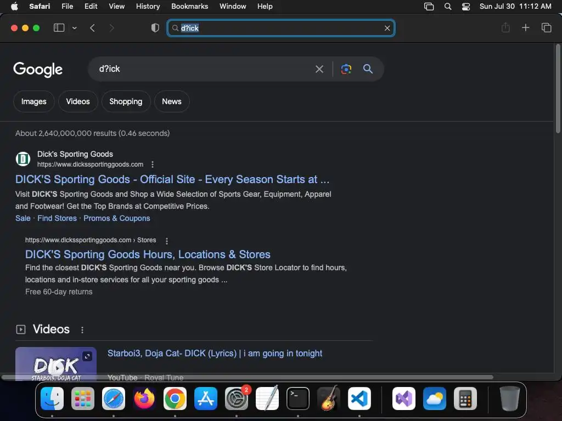
Task: Open the Sale sitelink
Action: click(23, 218)
